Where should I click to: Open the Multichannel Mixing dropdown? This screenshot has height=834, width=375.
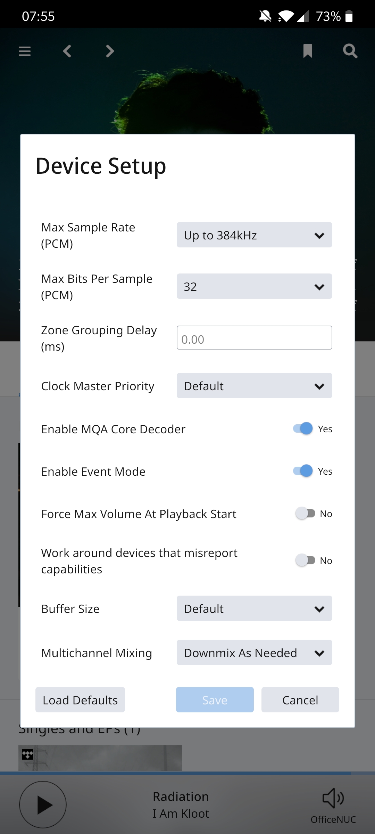pos(254,653)
